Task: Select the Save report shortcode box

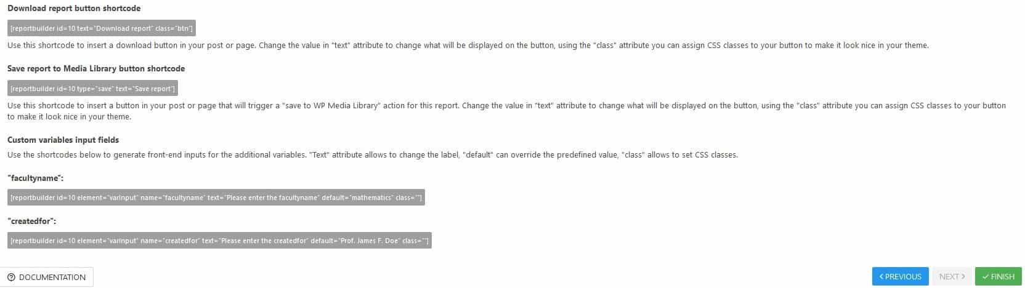Action: tap(92, 89)
